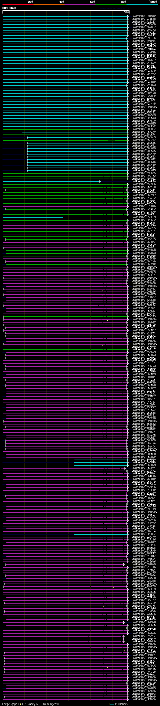The image size is (160, 706).
Task: Select the UniRef100_A7QRI6 label
Action: (x=143, y=52)
